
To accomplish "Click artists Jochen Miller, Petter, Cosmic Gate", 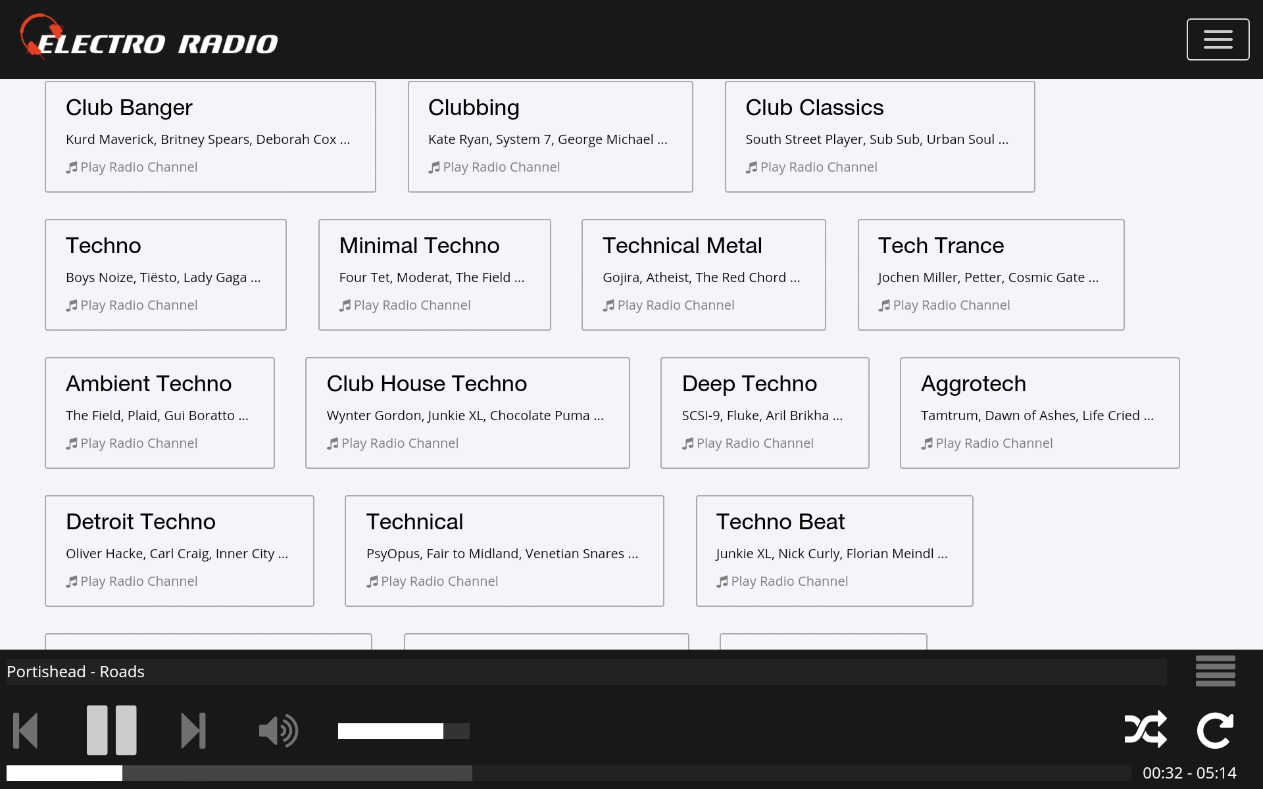I will (988, 277).
